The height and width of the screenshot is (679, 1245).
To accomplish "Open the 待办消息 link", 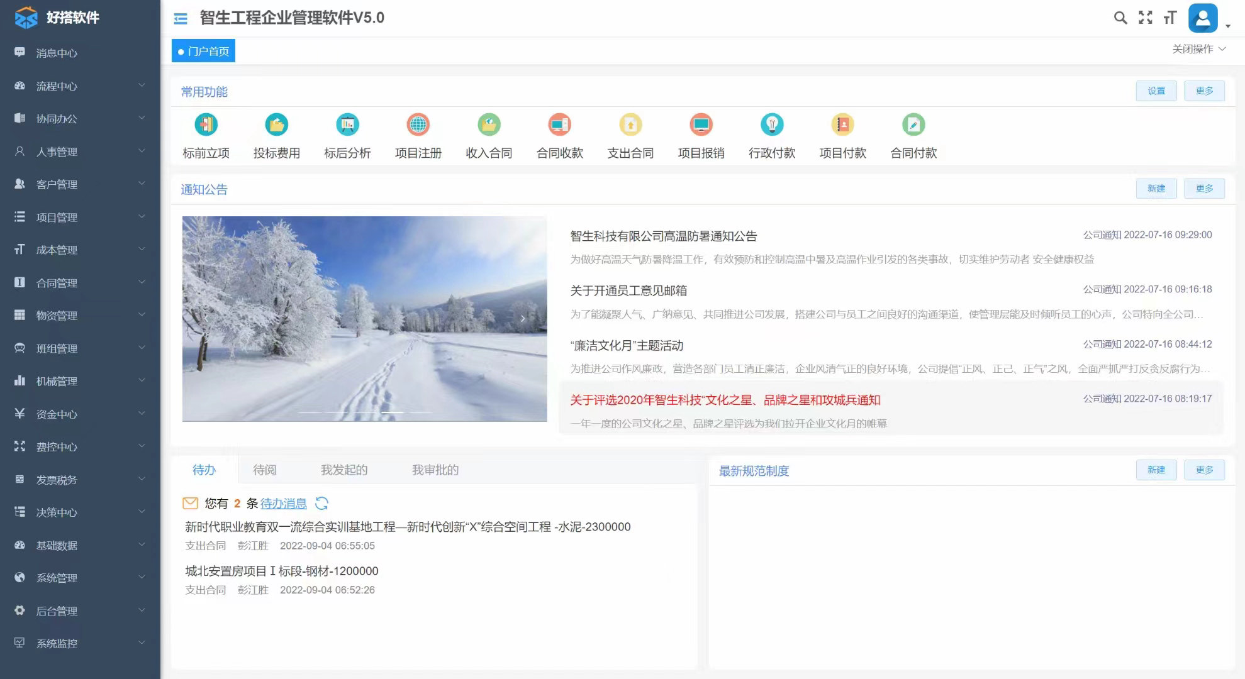I will [284, 503].
